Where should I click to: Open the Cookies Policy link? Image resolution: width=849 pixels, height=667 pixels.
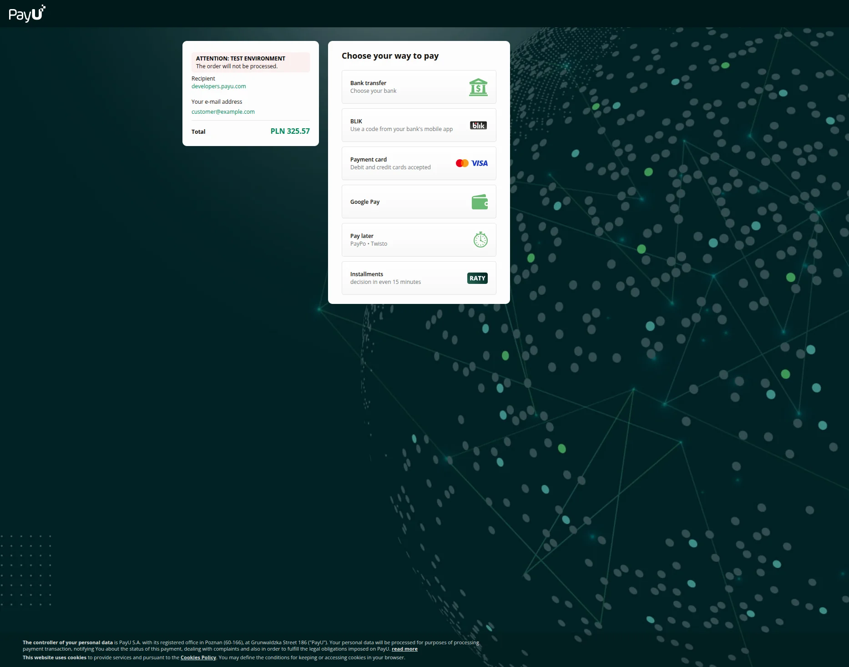pos(198,657)
